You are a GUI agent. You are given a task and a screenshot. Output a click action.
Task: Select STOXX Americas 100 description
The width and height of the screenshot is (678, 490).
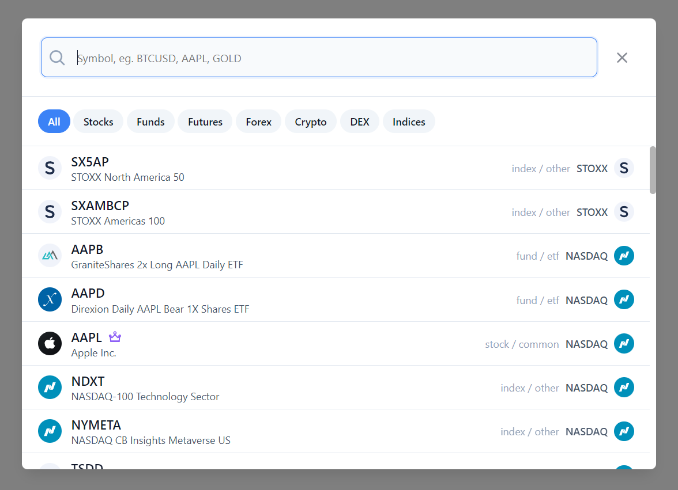[x=118, y=221]
